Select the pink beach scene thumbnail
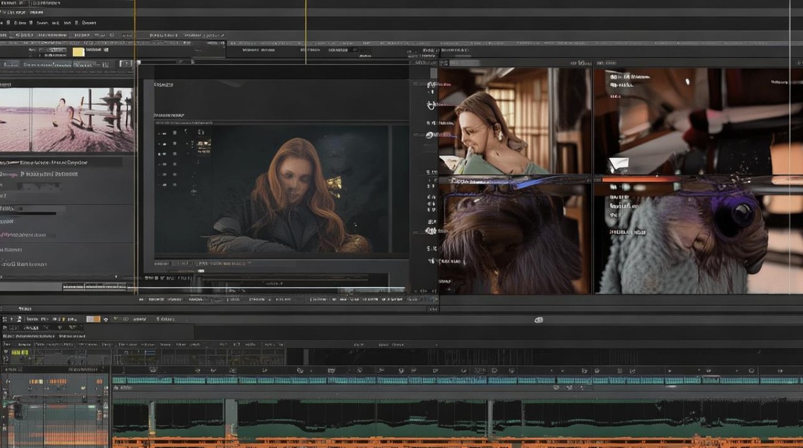The height and width of the screenshot is (448, 803). (67, 120)
